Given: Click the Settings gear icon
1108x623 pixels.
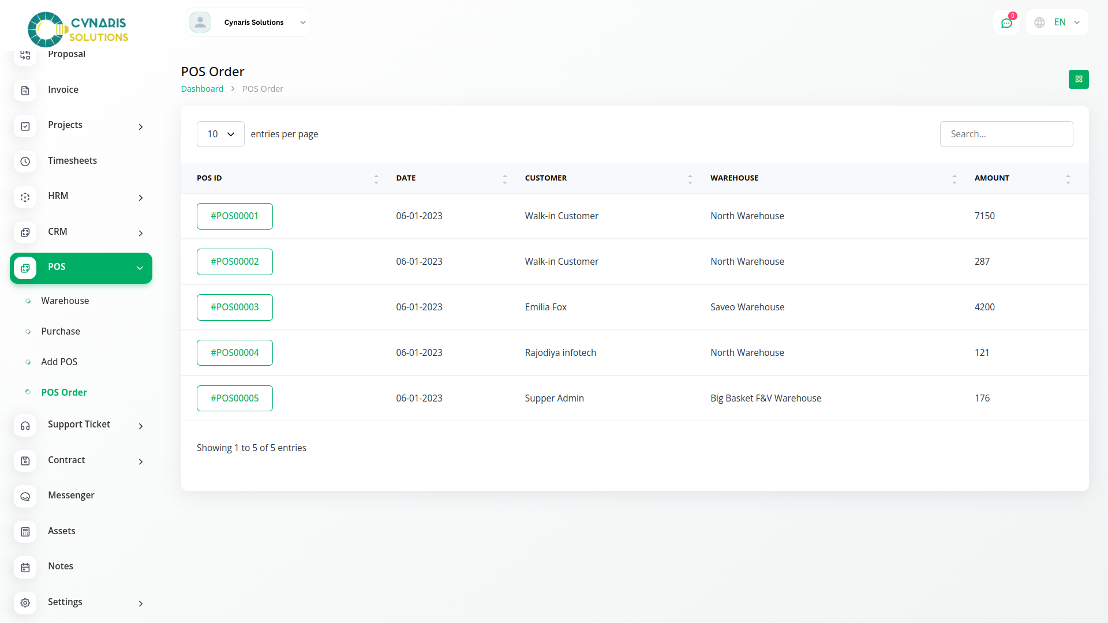Looking at the screenshot, I should (x=25, y=603).
